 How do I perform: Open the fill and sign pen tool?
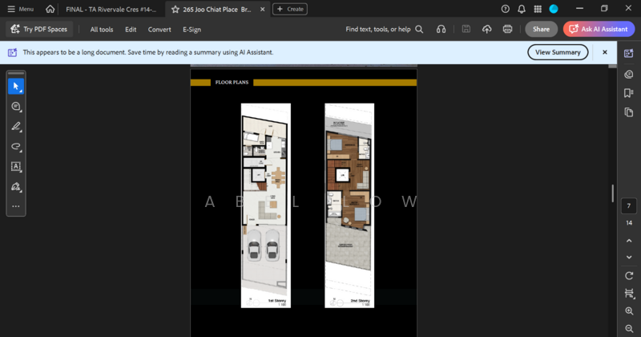pyautogui.click(x=15, y=187)
